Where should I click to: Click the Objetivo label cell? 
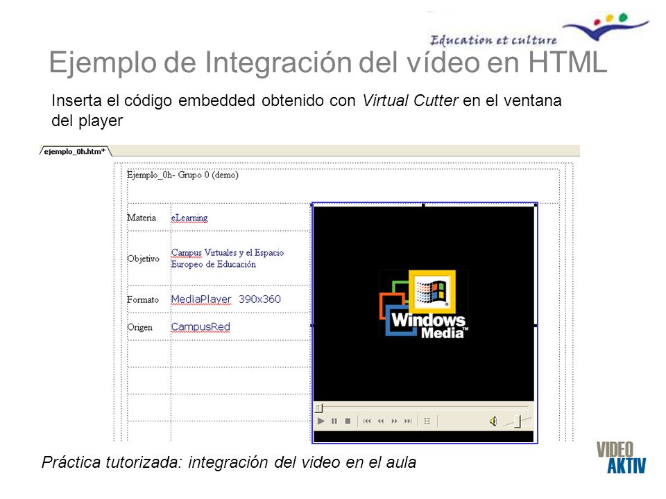[143, 259]
